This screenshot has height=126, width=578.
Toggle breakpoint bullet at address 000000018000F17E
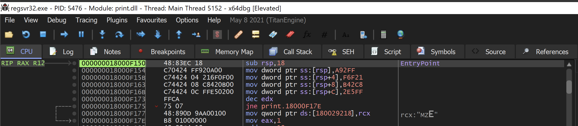[x=74, y=121]
